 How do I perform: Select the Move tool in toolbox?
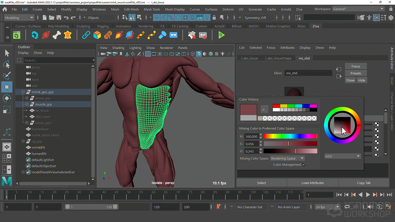click(x=7, y=87)
